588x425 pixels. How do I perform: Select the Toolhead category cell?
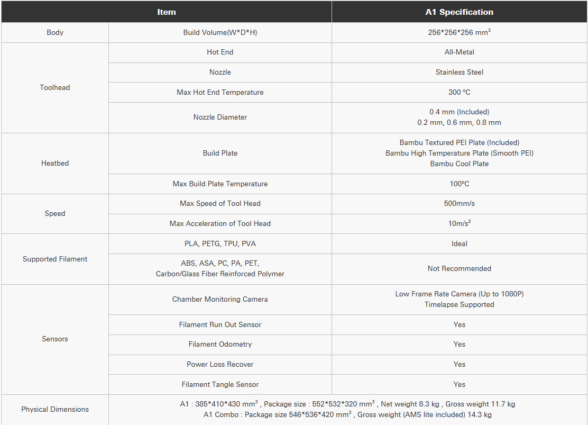click(55, 87)
